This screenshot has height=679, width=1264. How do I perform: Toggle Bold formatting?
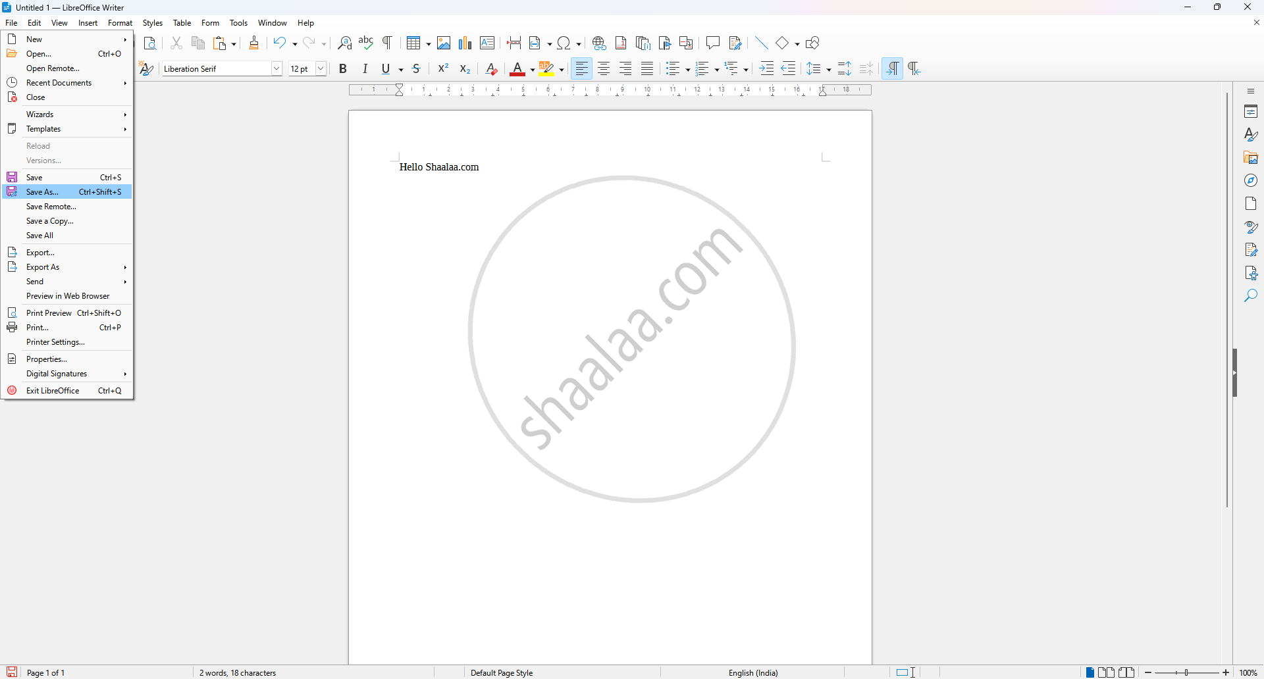(x=343, y=69)
